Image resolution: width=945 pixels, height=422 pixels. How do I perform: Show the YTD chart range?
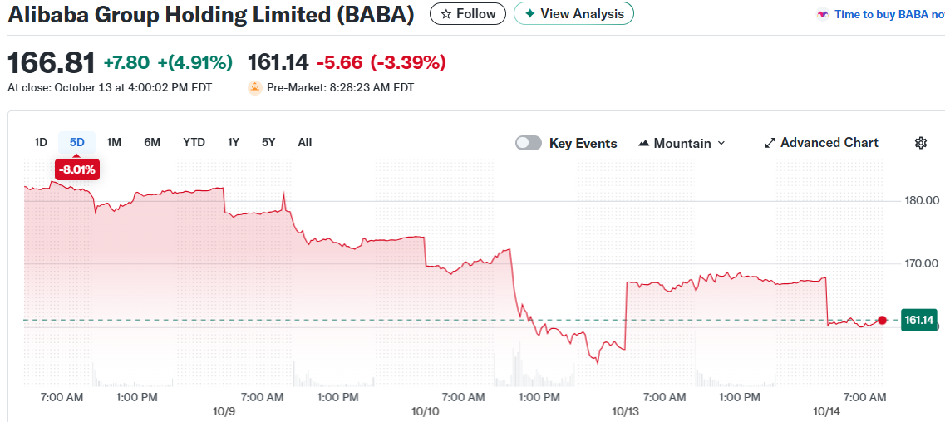tap(194, 142)
